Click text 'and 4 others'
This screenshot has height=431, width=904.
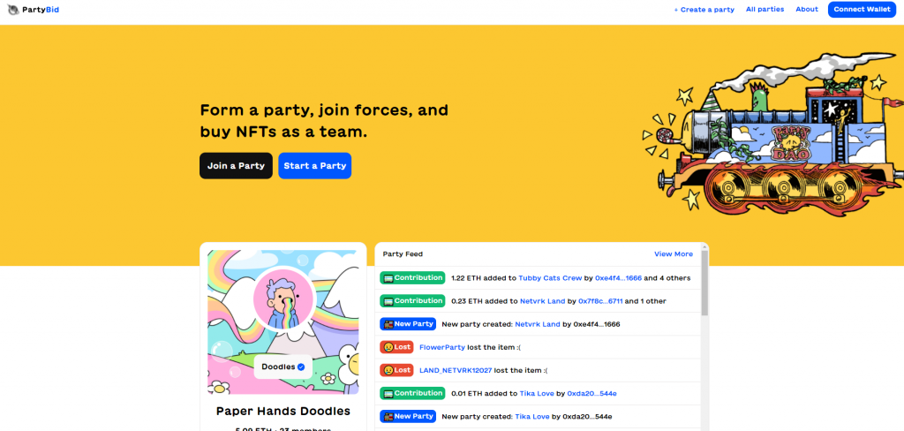tap(667, 278)
